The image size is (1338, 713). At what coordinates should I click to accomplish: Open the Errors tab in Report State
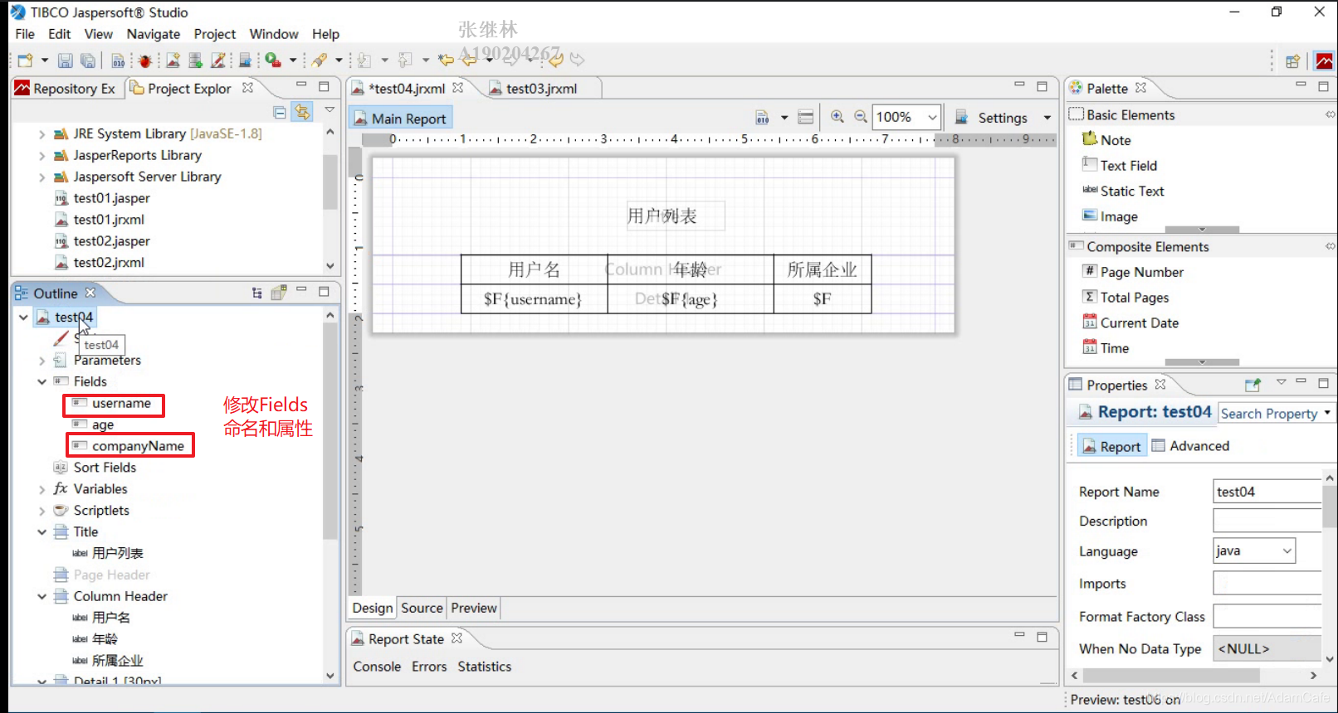(x=429, y=667)
